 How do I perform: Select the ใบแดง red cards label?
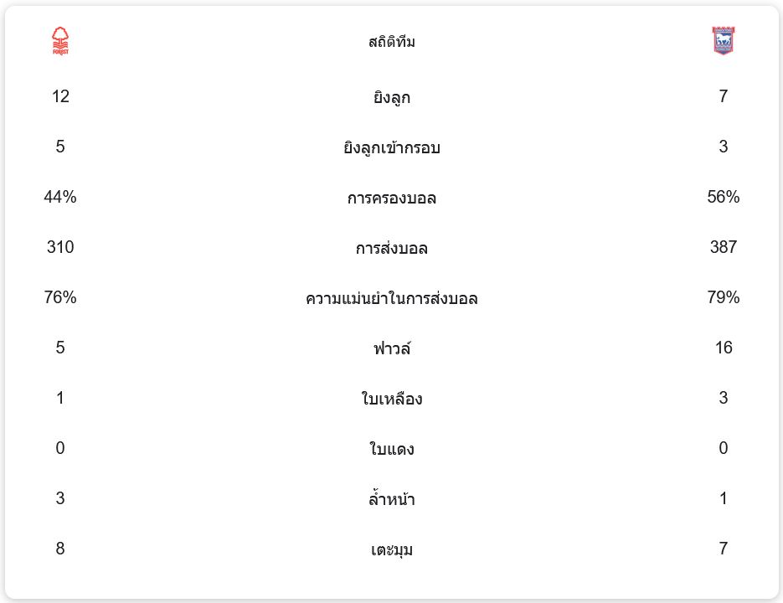[x=391, y=449]
